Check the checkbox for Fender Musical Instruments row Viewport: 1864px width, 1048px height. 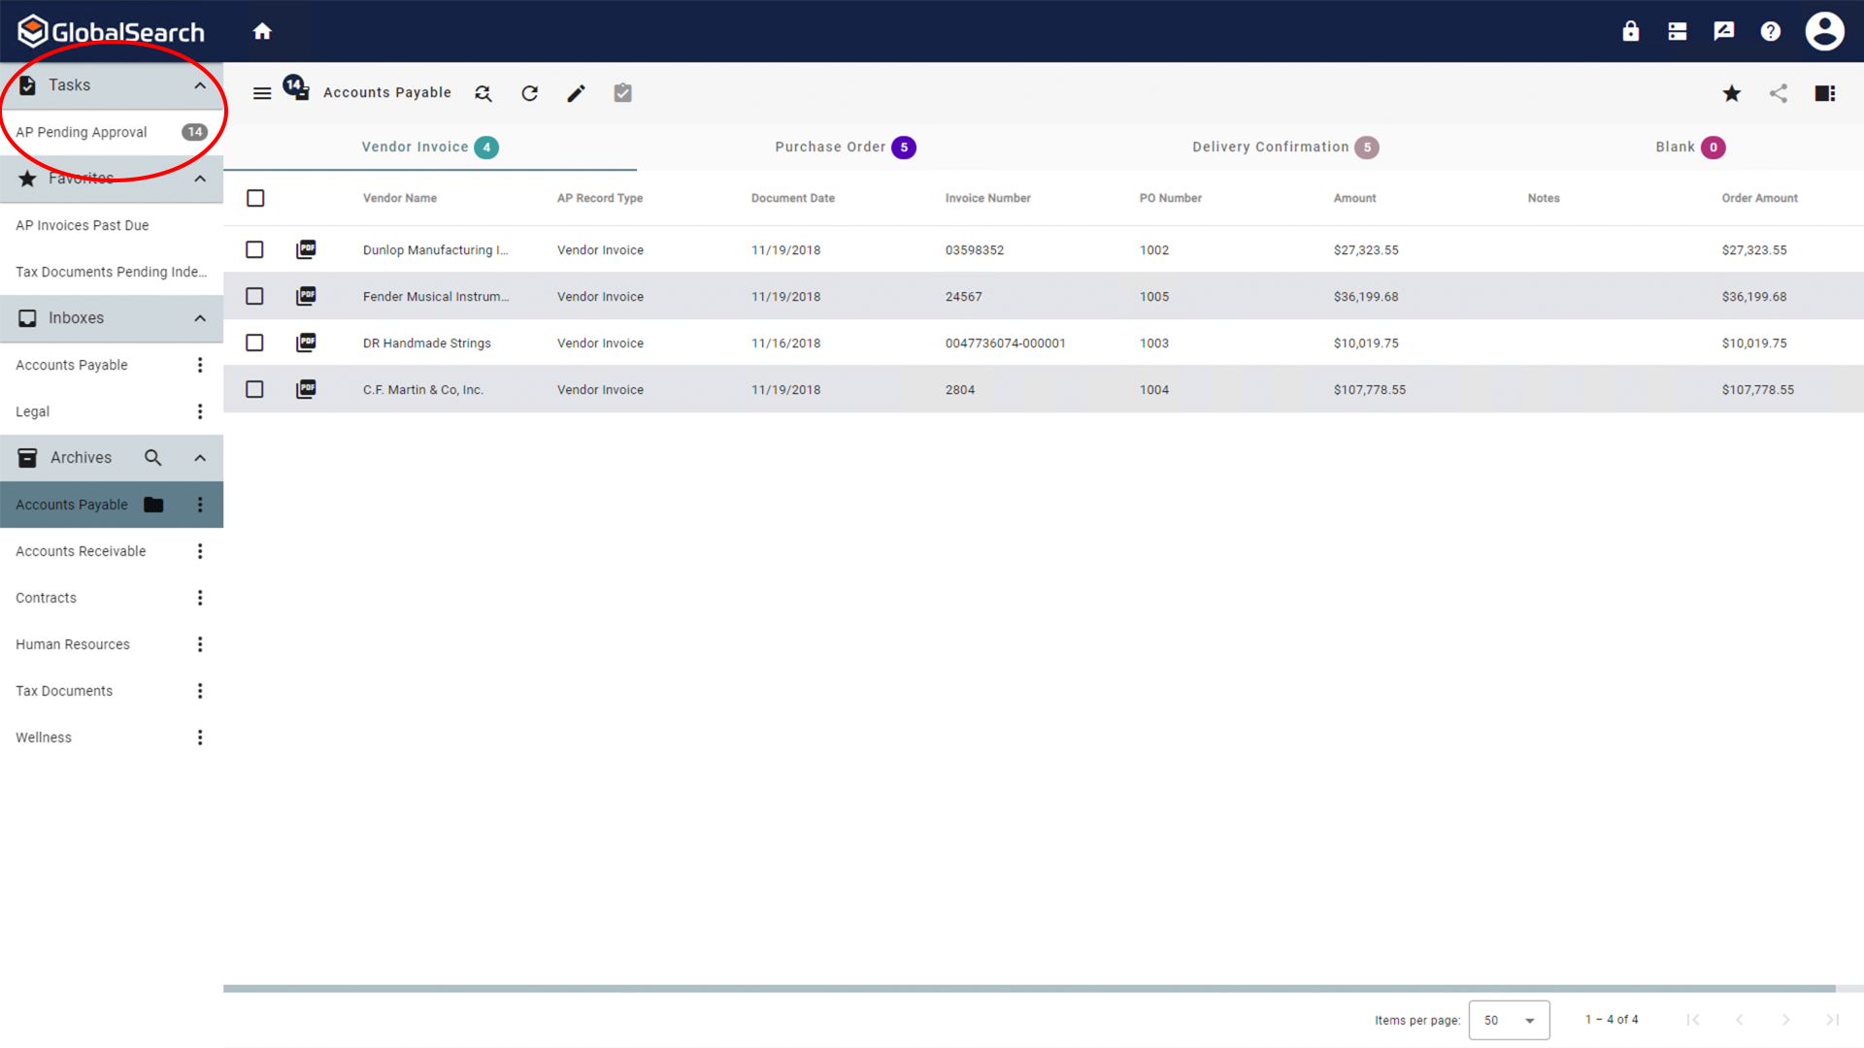(254, 296)
